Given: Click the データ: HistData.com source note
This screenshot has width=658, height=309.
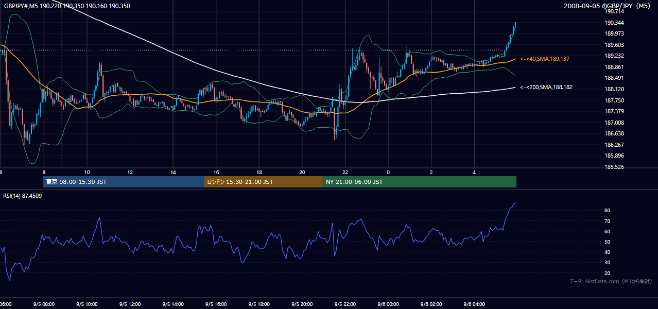Looking at the screenshot, I should 610,281.
